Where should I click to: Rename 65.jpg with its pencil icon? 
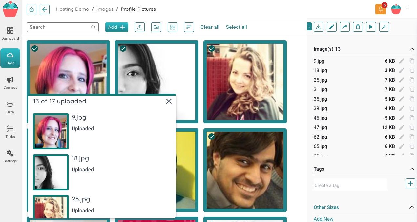[402, 146]
